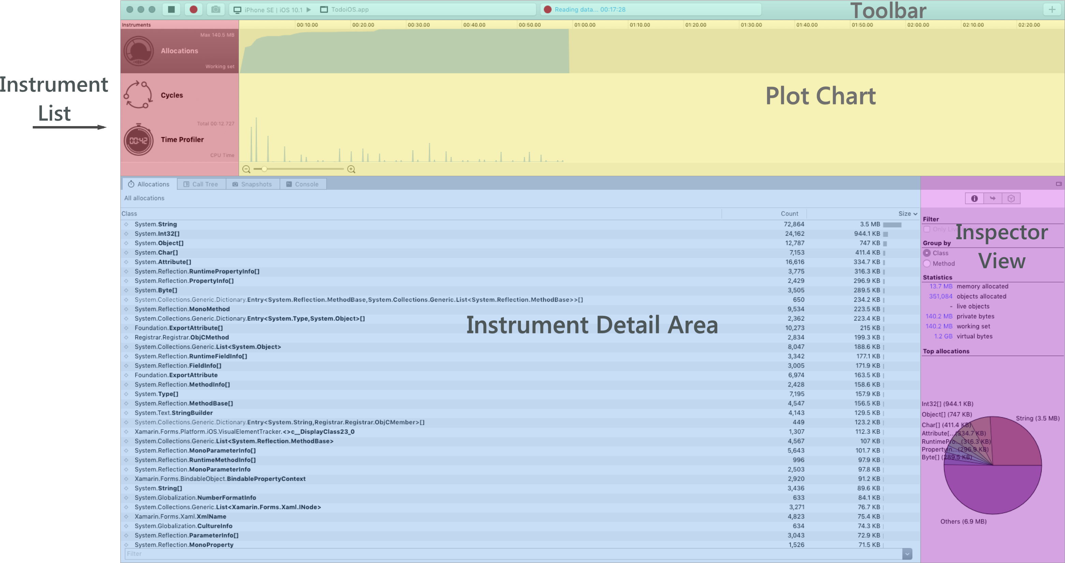Take a snapshot with the camera button

click(x=215, y=9)
